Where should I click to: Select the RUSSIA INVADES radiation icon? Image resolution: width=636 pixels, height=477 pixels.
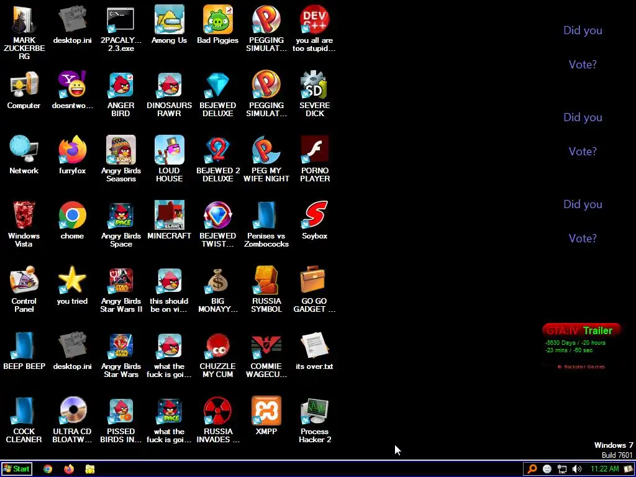tap(218, 411)
